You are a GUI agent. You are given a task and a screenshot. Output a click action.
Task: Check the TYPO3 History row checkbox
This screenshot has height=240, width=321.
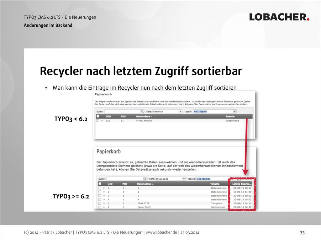98,121
